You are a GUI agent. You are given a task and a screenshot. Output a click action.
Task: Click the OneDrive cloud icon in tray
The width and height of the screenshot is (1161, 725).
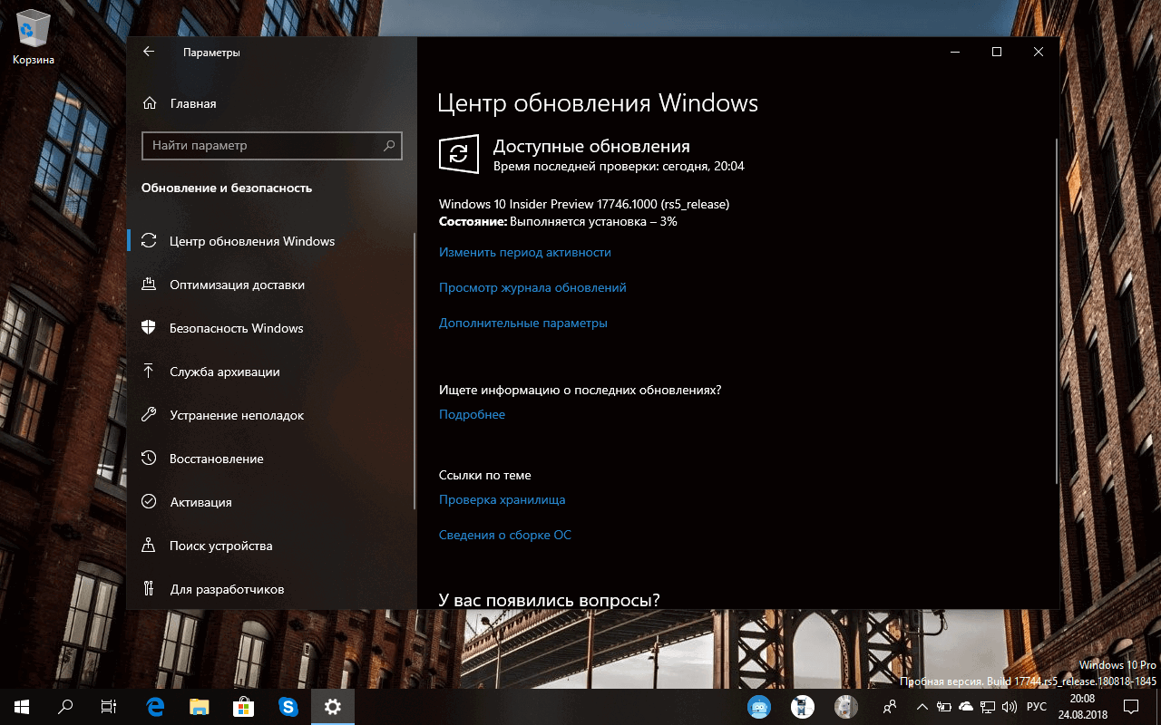pyautogui.click(x=965, y=707)
